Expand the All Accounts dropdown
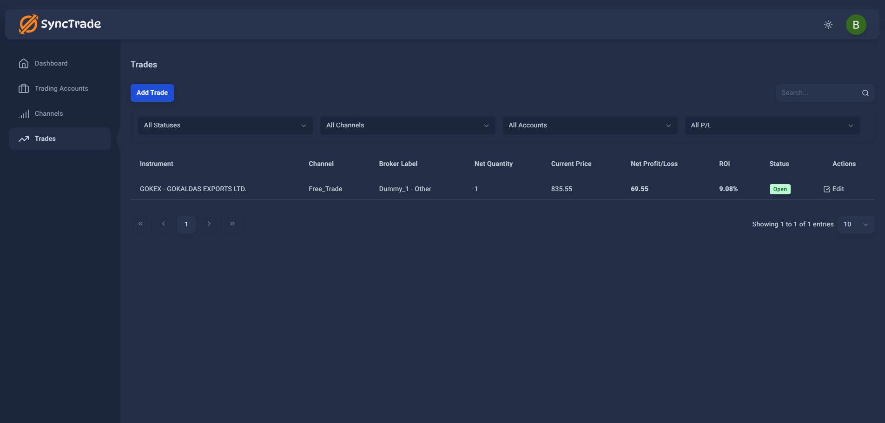This screenshot has width=885, height=423. pos(589,126)
